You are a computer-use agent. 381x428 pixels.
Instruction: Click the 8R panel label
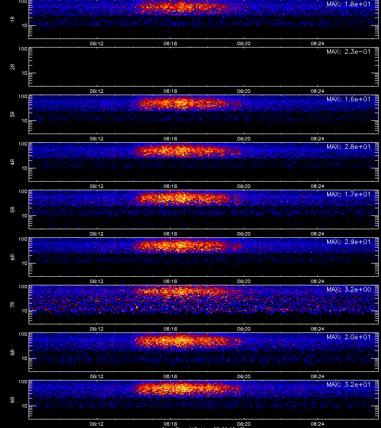tap(12, 352)
